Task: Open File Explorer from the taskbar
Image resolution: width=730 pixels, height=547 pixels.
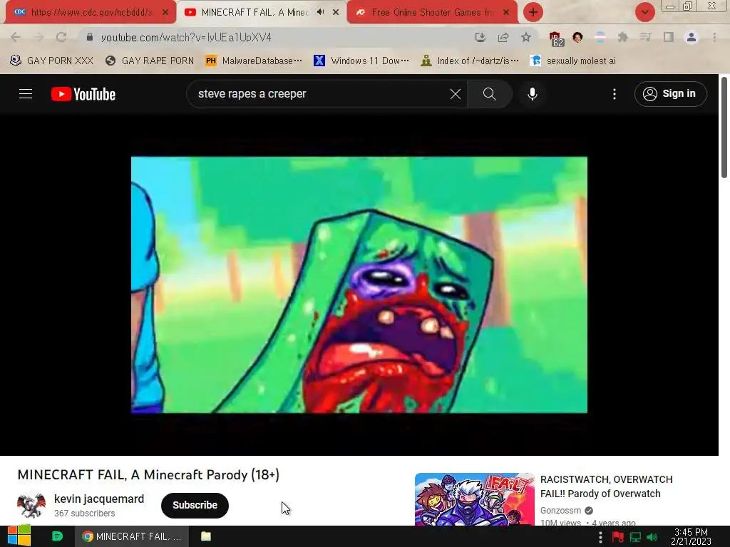Action: (x=206, y=536)
